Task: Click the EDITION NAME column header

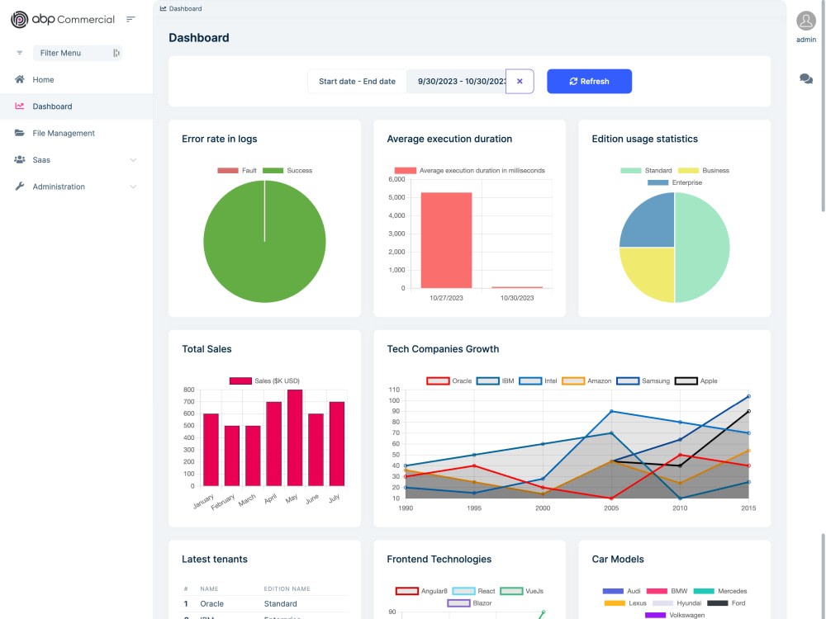Action: coord(287,588)
